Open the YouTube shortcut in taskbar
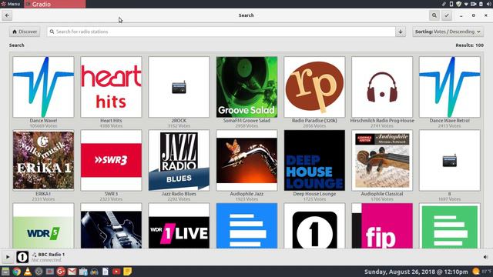This screenshot has width=493, height=277. 116,272
